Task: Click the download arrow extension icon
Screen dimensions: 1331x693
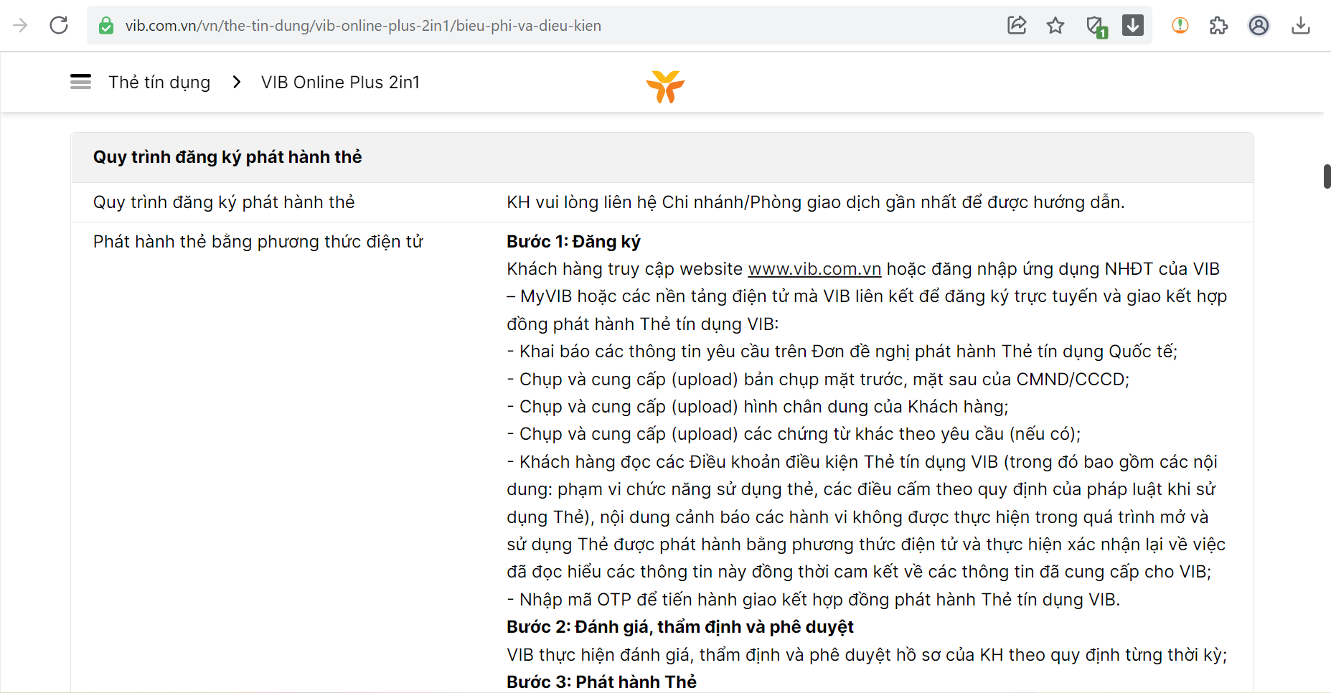Action: (x=1133, y=25)
